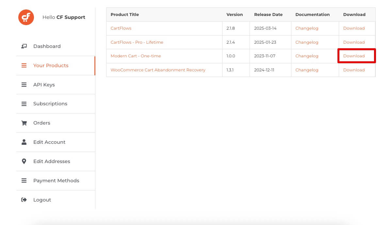The image size is (392, 225).
Task: Open the CartFlows product link
Action: 121,28
